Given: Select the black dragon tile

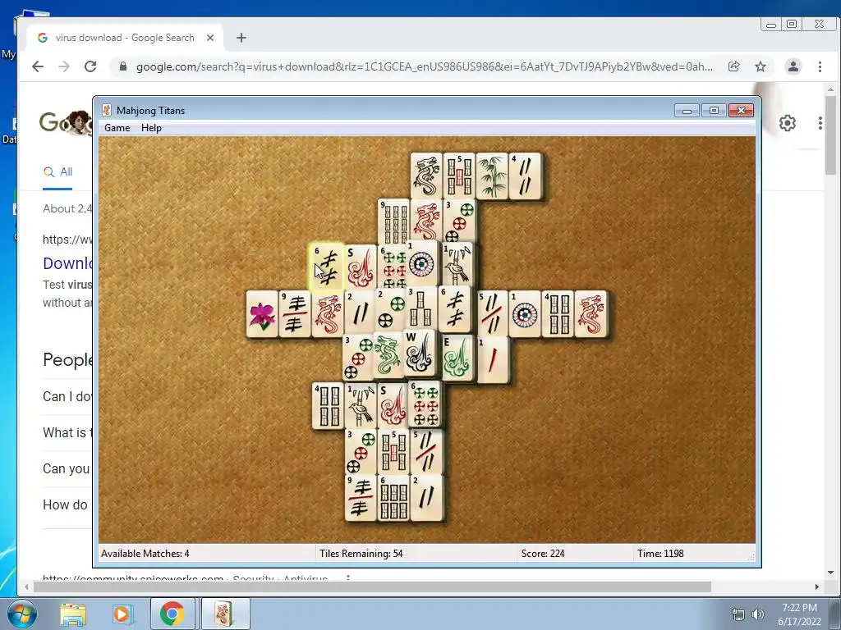Looking at the screenshot, I should pos(426,176).
